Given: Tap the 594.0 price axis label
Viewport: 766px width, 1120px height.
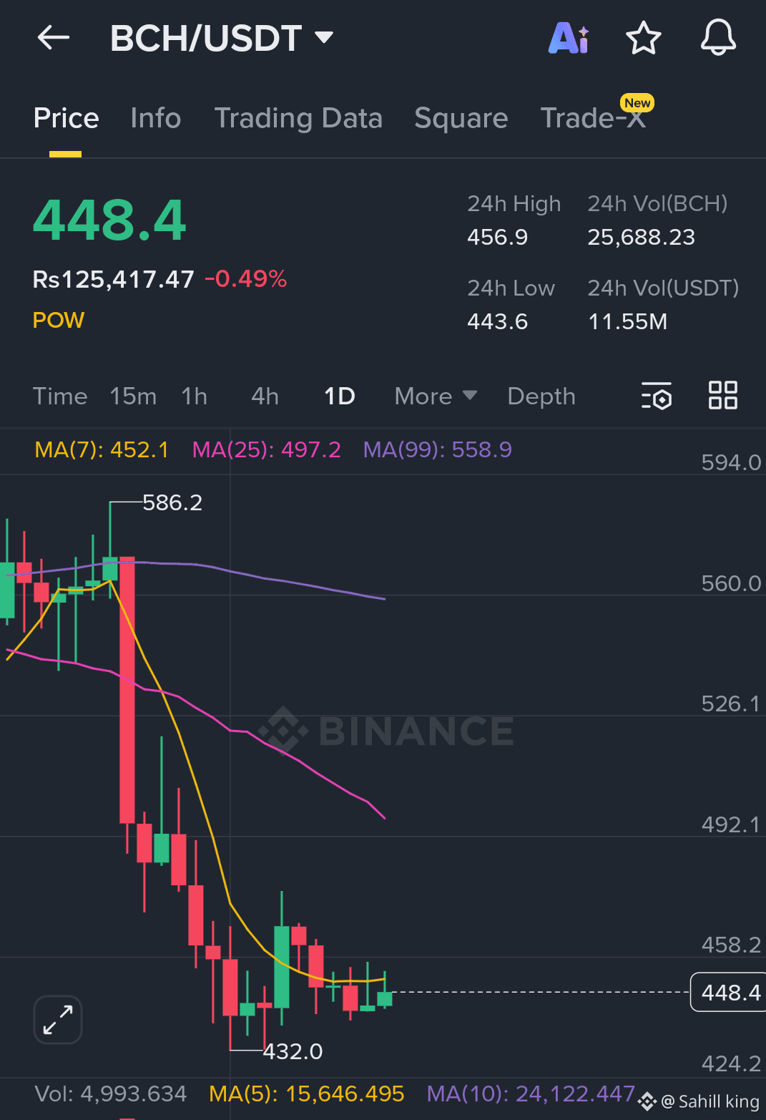Looking at the screenshot, I should [731, 462].
